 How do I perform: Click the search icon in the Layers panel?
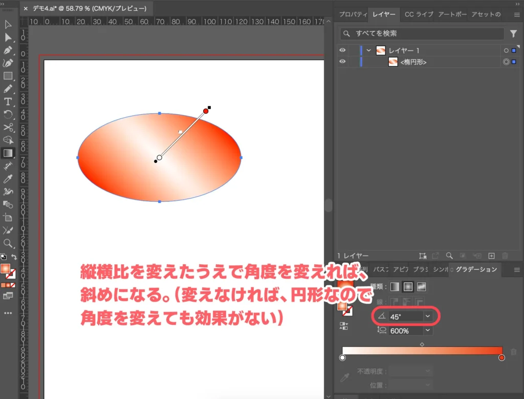coord(449,256)
